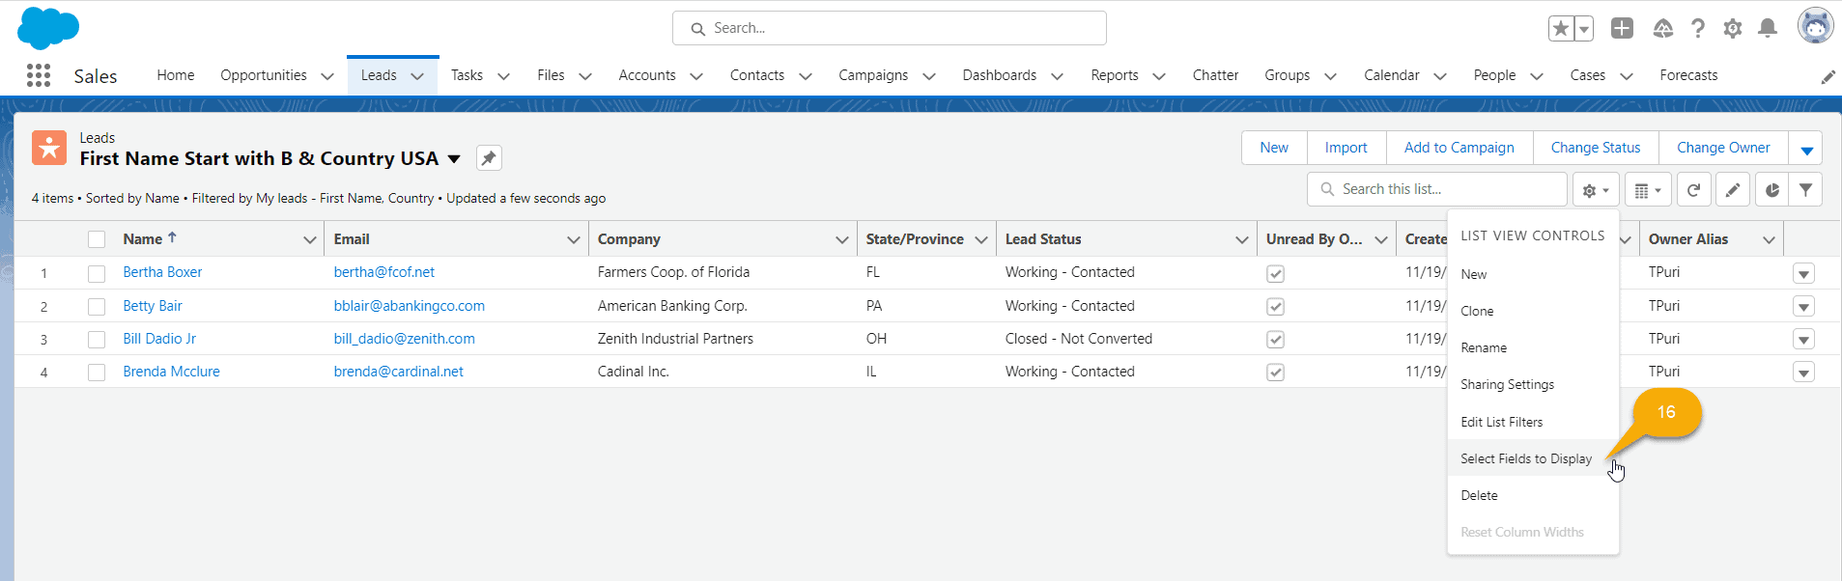
Task: Click the pencil to edit navigation bar
Action: pyautogui.click(x=1828, y=76)
